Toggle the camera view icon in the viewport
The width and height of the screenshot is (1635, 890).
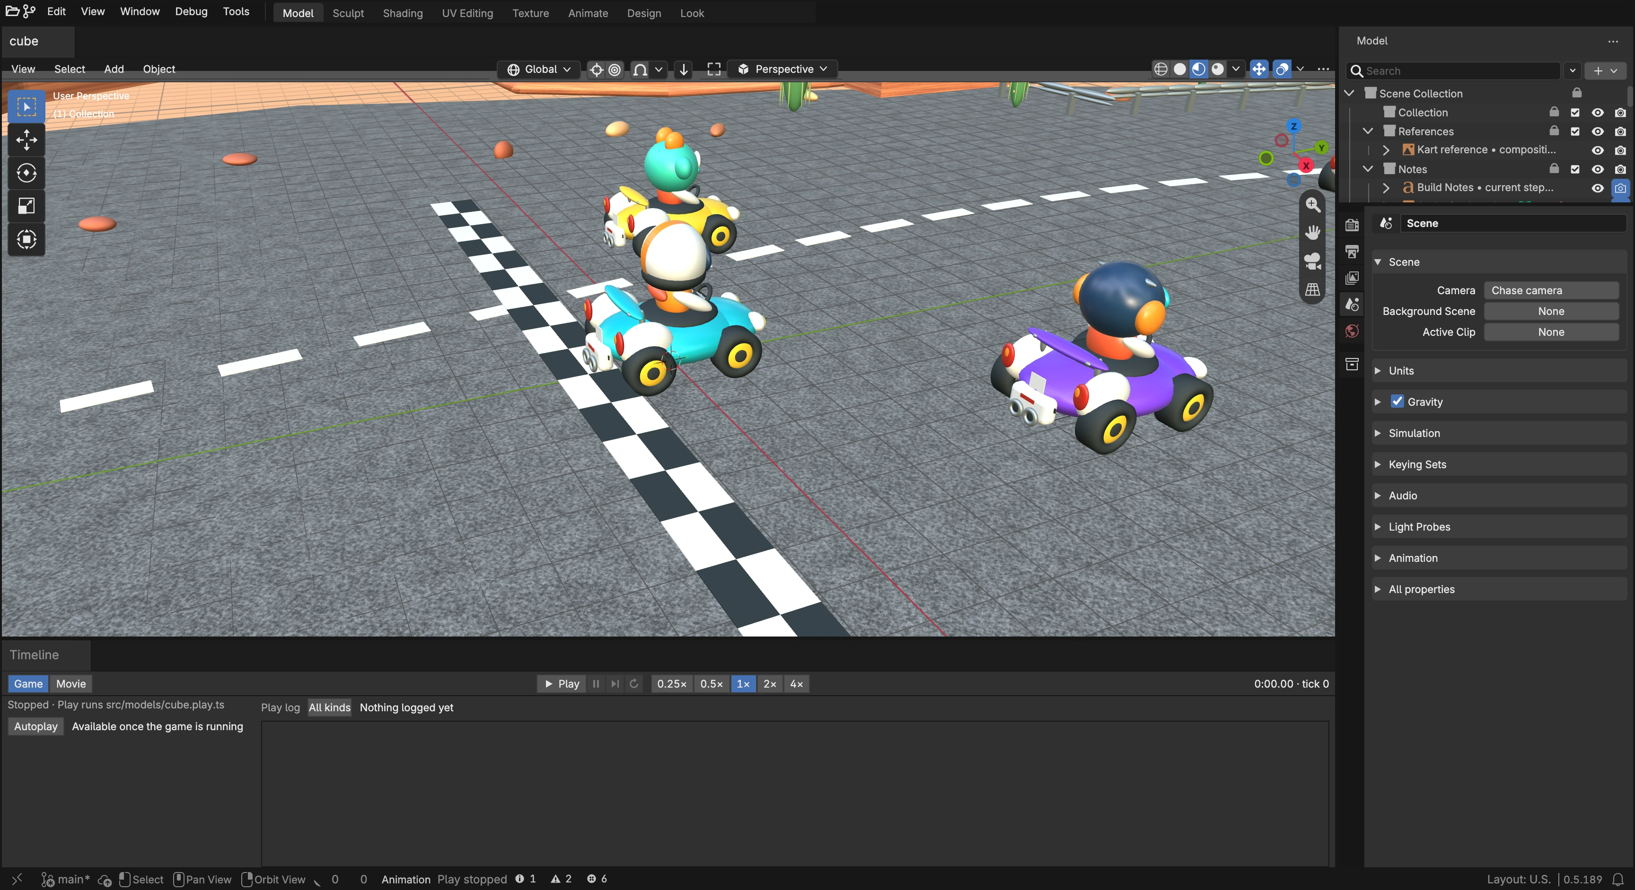[1312, 261]
